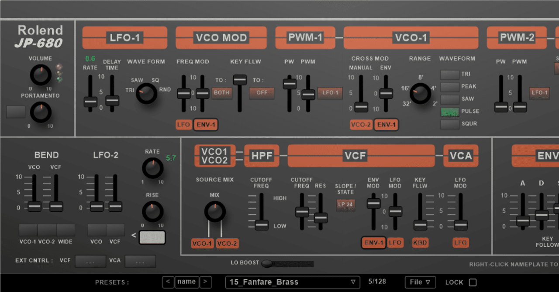Open the preset list showing 15_Fanfare_Brass
This screenshot has width=559, height=292.
point(293,282)
